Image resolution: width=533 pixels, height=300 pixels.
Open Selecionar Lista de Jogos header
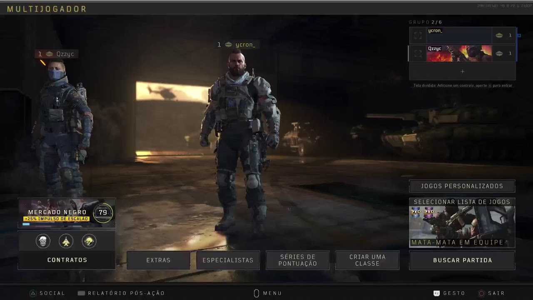click(x=462, y=202)
